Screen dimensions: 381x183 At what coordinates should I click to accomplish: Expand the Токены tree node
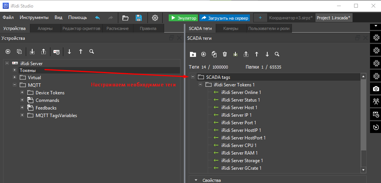(15, 70)
